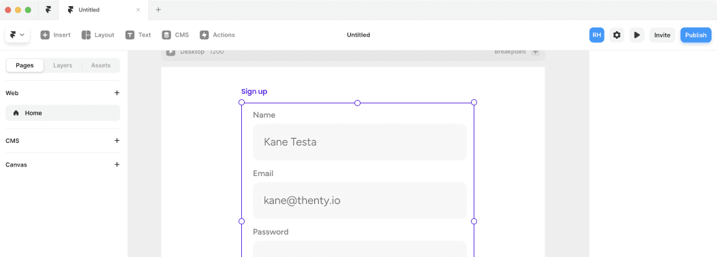Screen dimensions: 717x257
Task: Click the Home page house icon
Action: (16, 113)
